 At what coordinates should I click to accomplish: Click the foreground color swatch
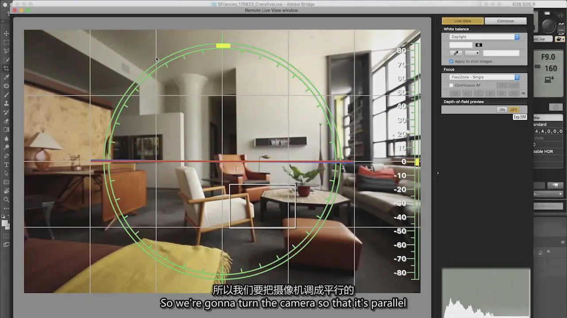pyautogui.click(x=5, y=223)
